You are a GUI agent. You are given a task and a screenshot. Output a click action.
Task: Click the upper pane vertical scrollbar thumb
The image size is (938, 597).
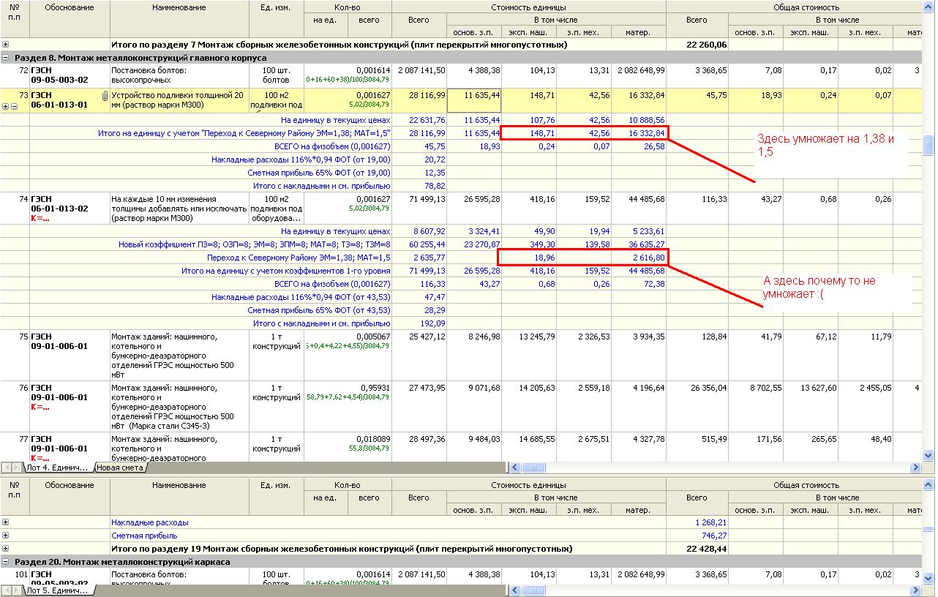[929, 145]
